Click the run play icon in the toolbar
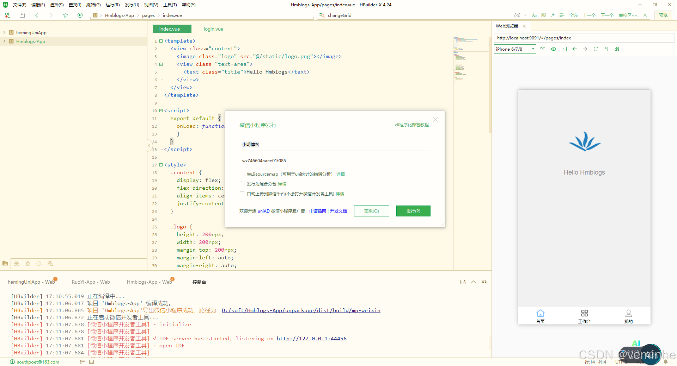The height and width of the screenshot is (366, 677). pos(80,15)
